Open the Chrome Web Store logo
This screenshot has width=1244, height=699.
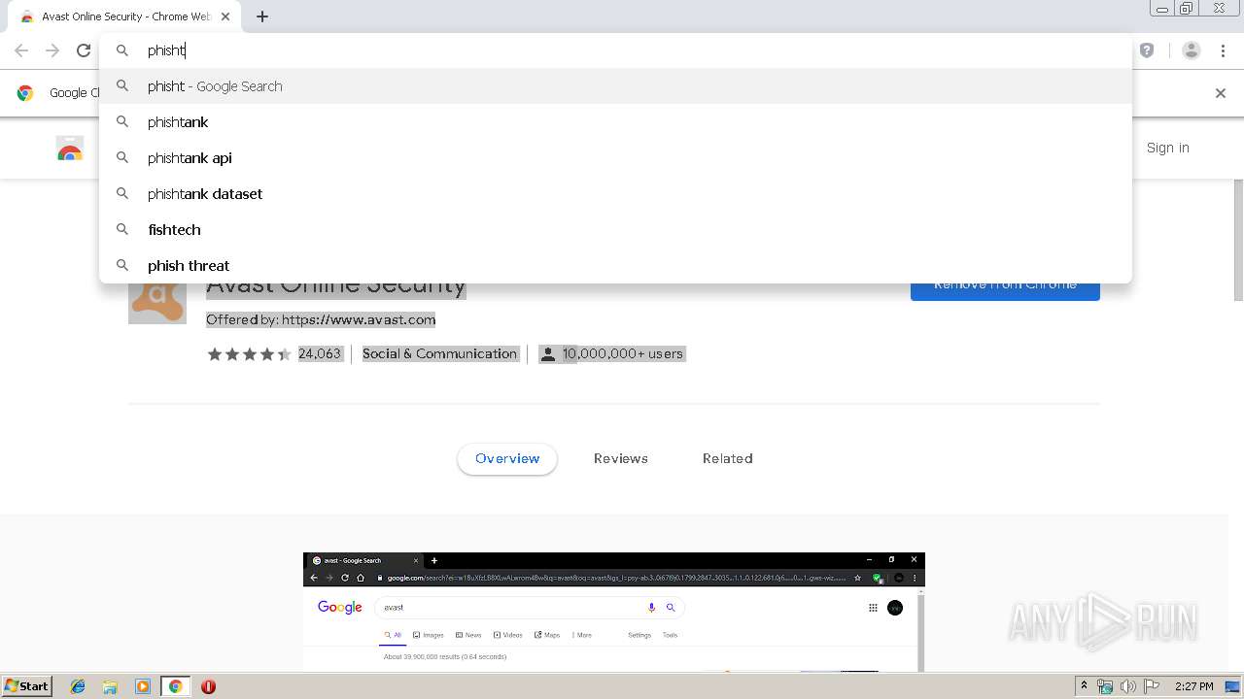pos(70,149)
